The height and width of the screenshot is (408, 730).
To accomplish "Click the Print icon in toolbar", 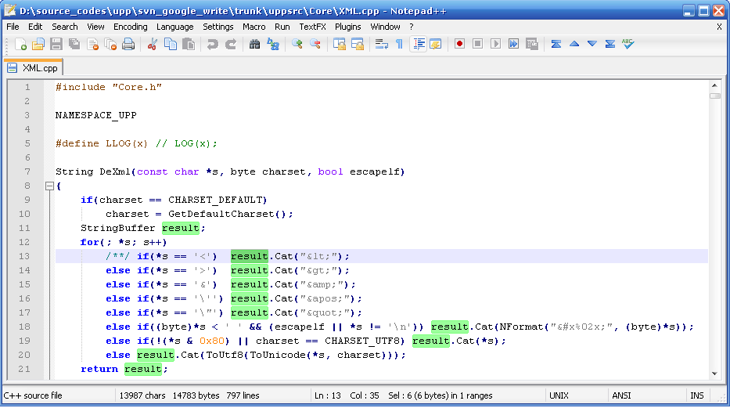I will [x=128, y=45].
